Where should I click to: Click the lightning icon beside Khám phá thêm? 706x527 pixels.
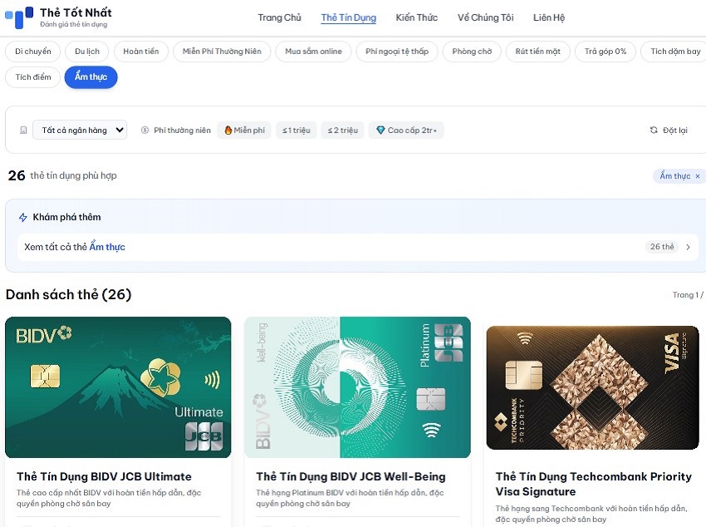[x=23, y=218]
